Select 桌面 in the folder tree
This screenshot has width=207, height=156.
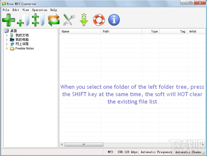14,31
